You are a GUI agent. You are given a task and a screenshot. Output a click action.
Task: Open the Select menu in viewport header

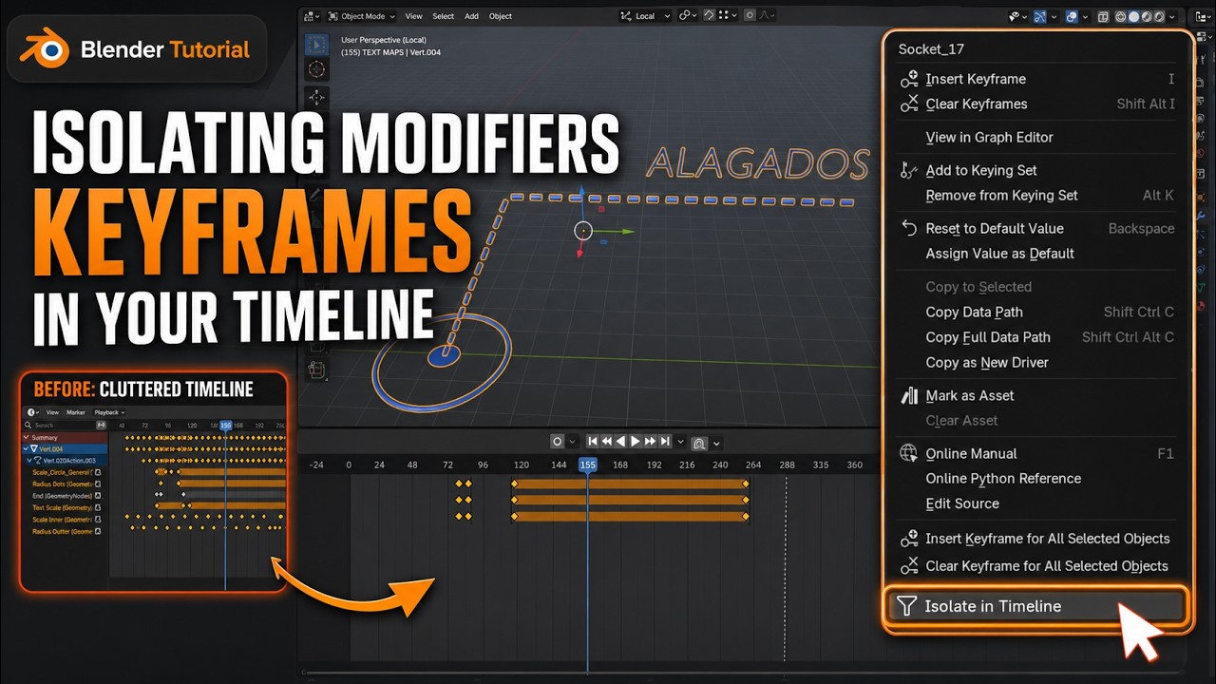[444, 16]
